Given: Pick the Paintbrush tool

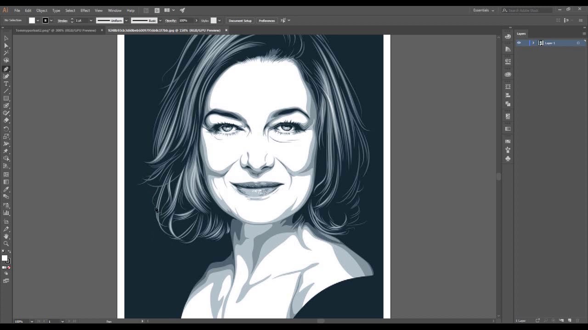Looking at the screenshot, I should pos(6,105).
